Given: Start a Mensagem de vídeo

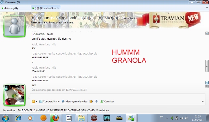Looking at the screenshot, I should tap(74, 102).
